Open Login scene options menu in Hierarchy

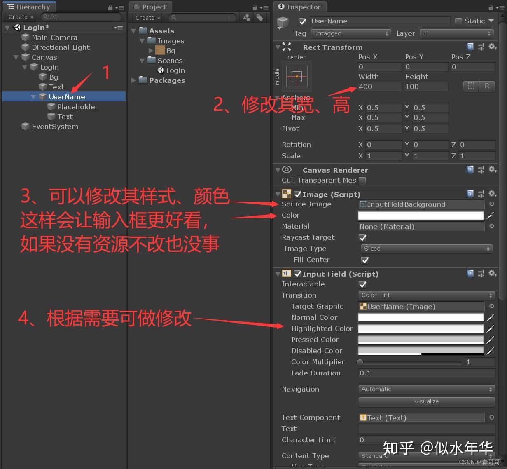tap(119, 28)
